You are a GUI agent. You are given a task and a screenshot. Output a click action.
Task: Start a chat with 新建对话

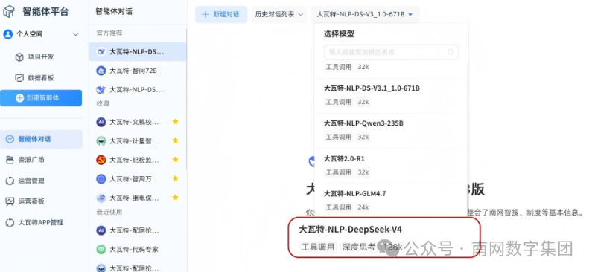[221, 14]
